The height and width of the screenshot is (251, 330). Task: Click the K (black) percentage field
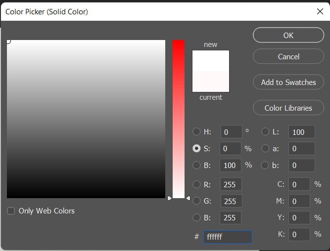click(299, 234)
